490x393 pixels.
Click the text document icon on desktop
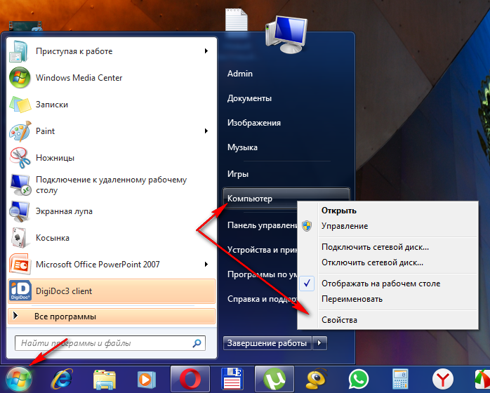pos(236,20)
